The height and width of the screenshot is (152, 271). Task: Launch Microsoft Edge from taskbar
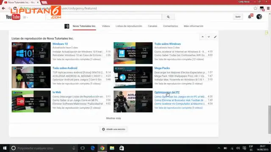tap(92, 148)
